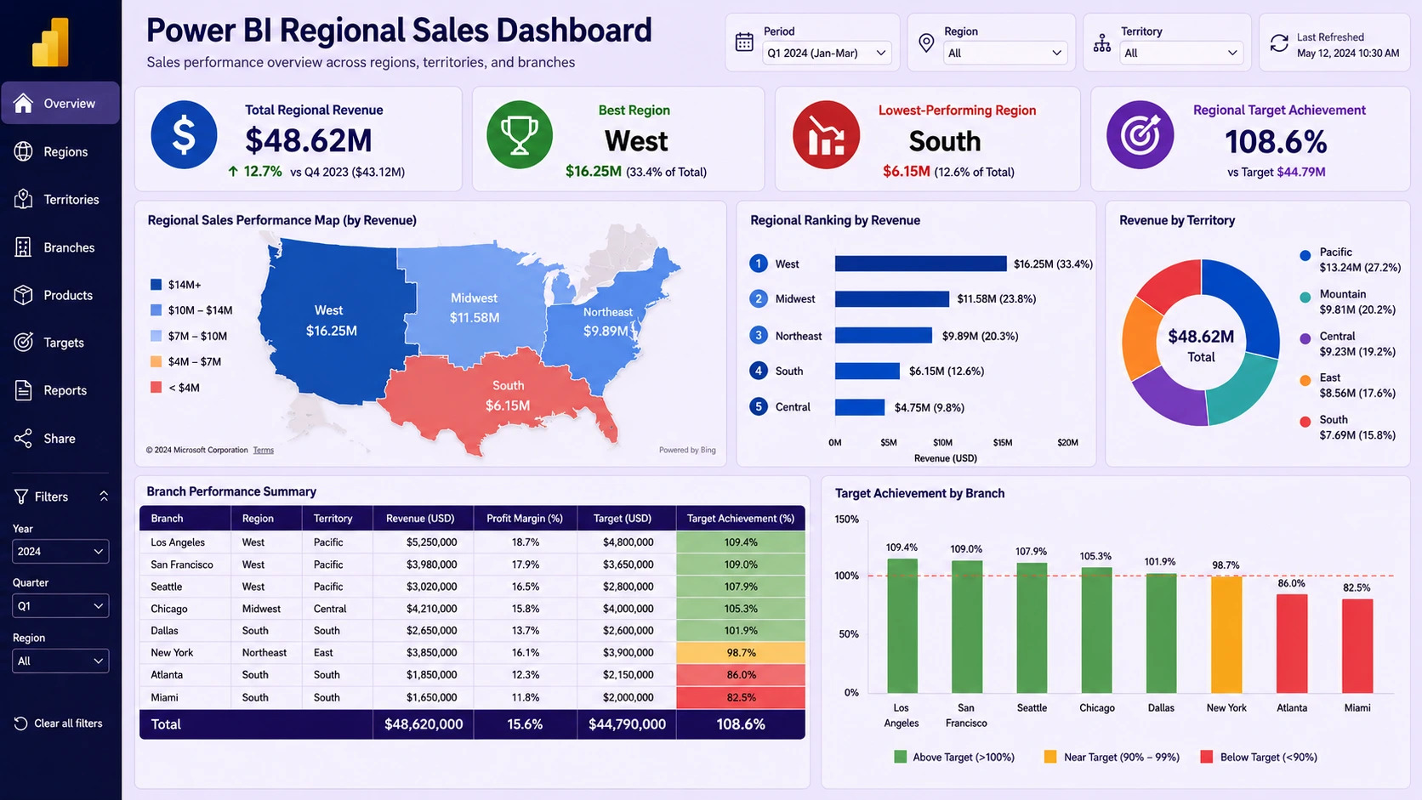Click the purple target achievement icon
The width and height of the screenshot is (1422, 800).
pos(1140,134)
